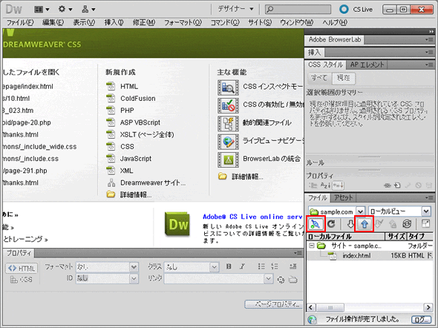Screen dimensions: 438x328
Task: Open the Format dropdown in Properties
Action: (134, 267)
